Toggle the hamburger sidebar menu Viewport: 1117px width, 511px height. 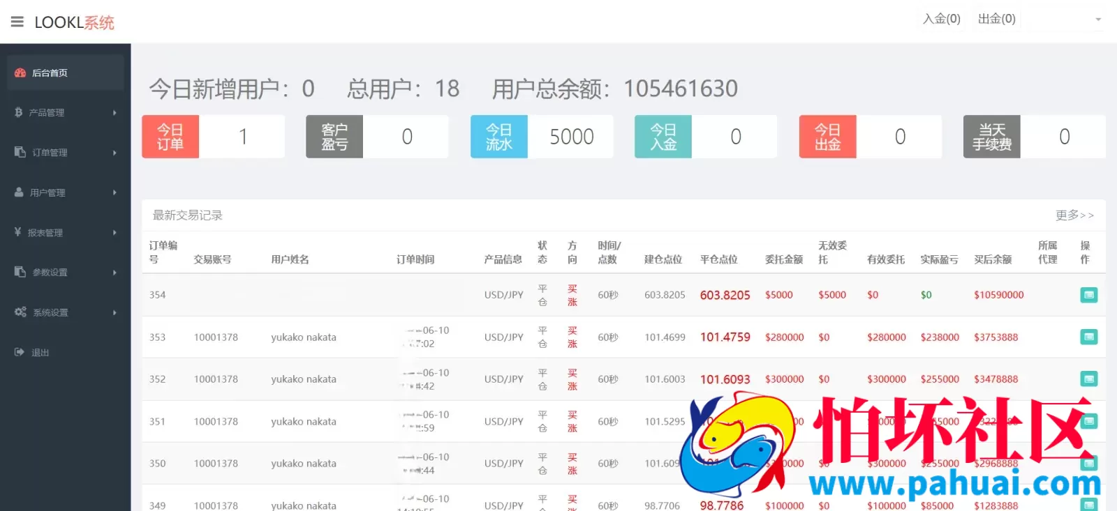[17, 22]
